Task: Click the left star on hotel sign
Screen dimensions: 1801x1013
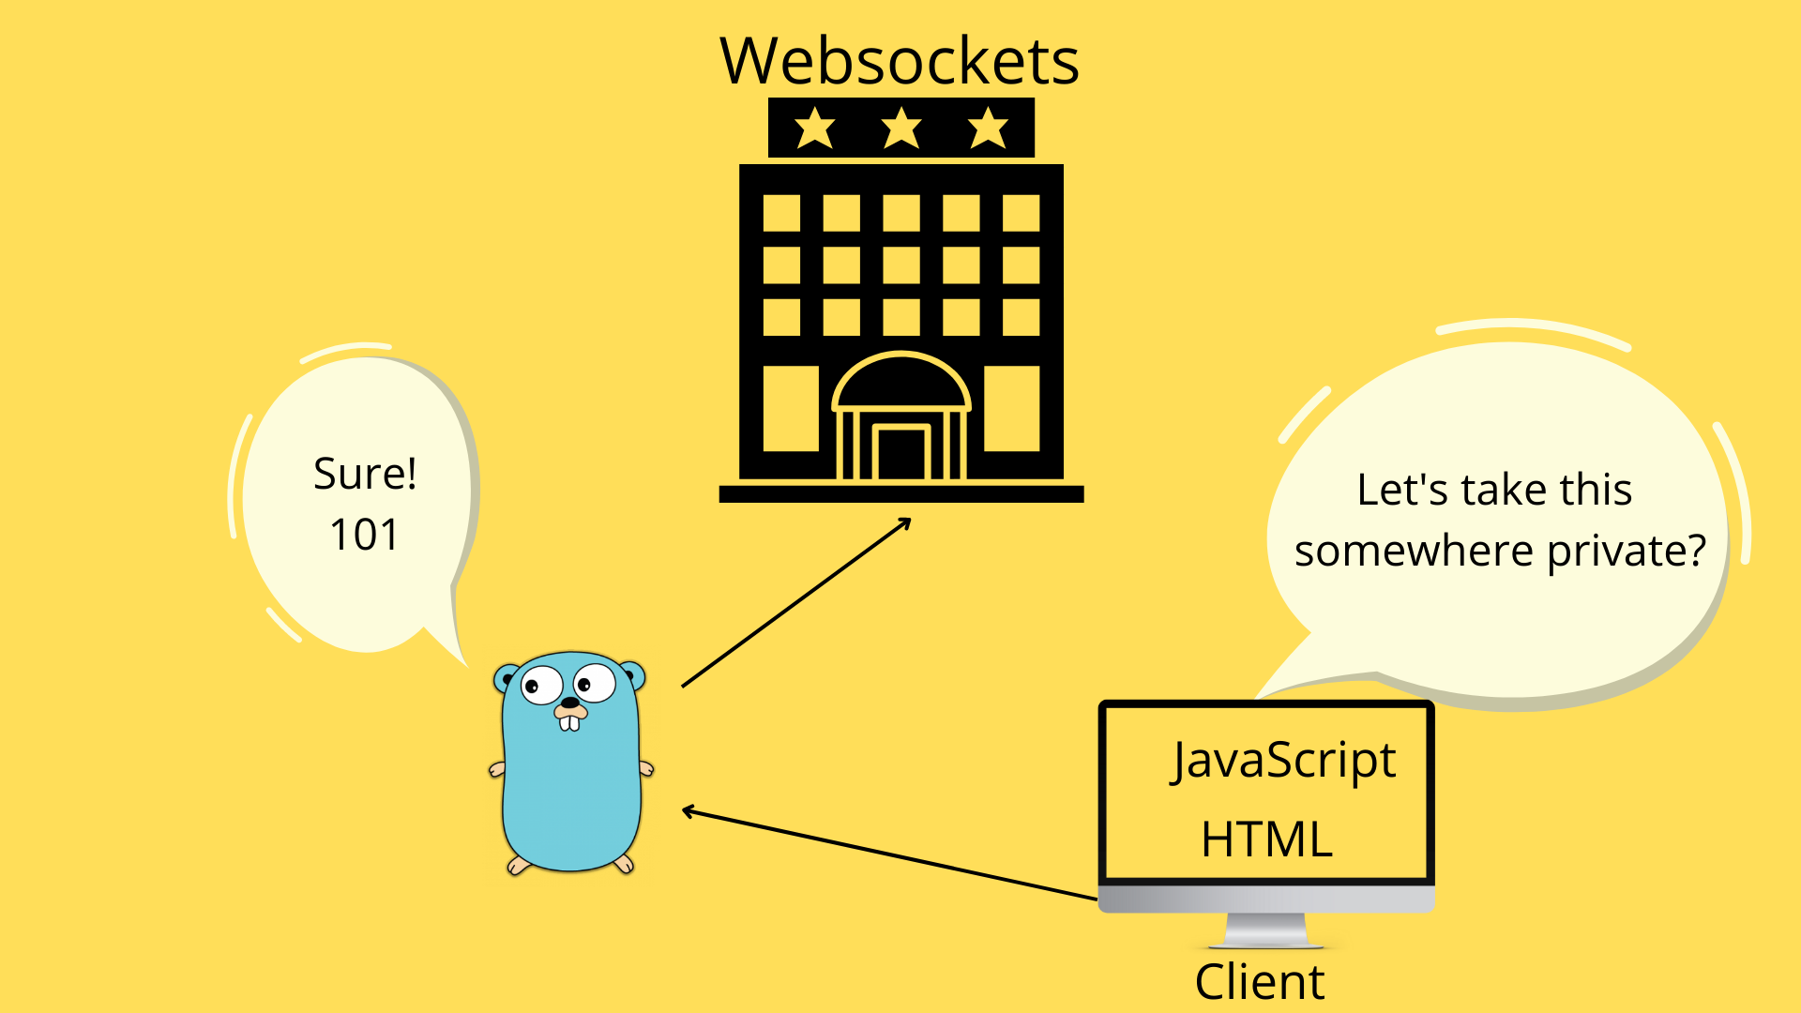Action: (814, 128)
